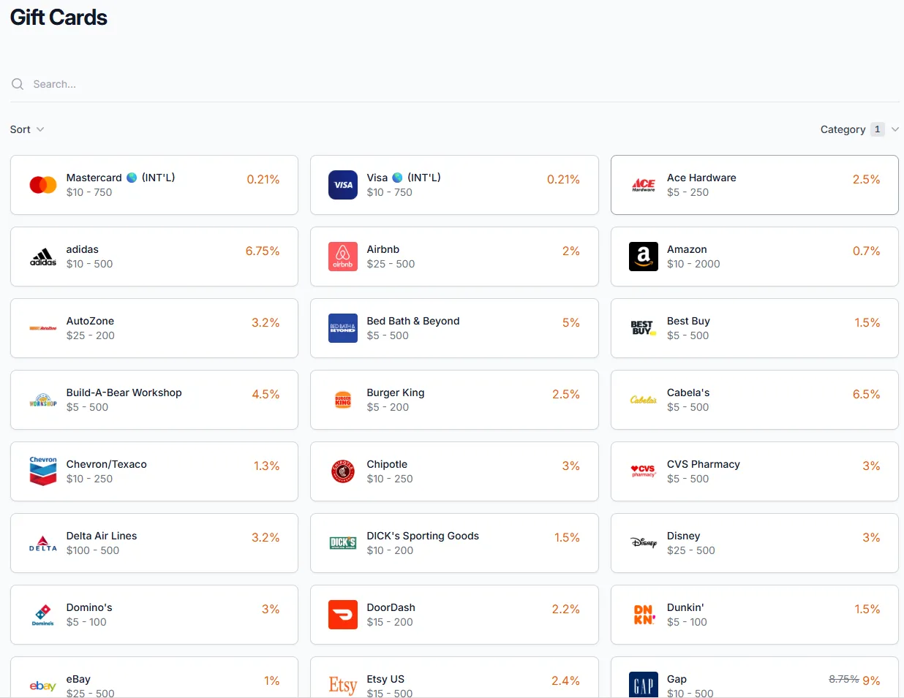Click the Chevron logo icon

pos(43,471)
